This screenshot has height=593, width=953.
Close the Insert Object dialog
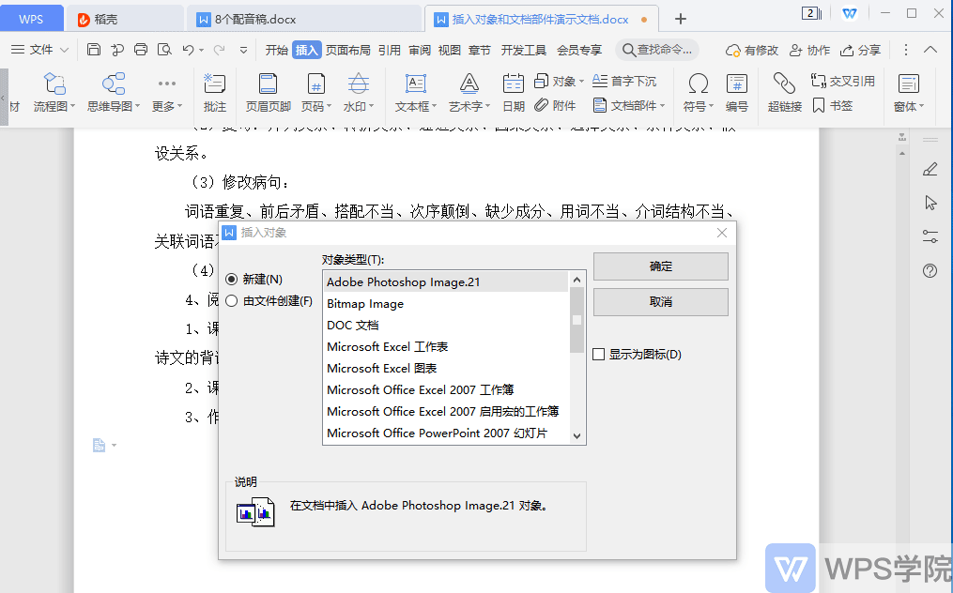pyautogui.click(x=721, y=233)
